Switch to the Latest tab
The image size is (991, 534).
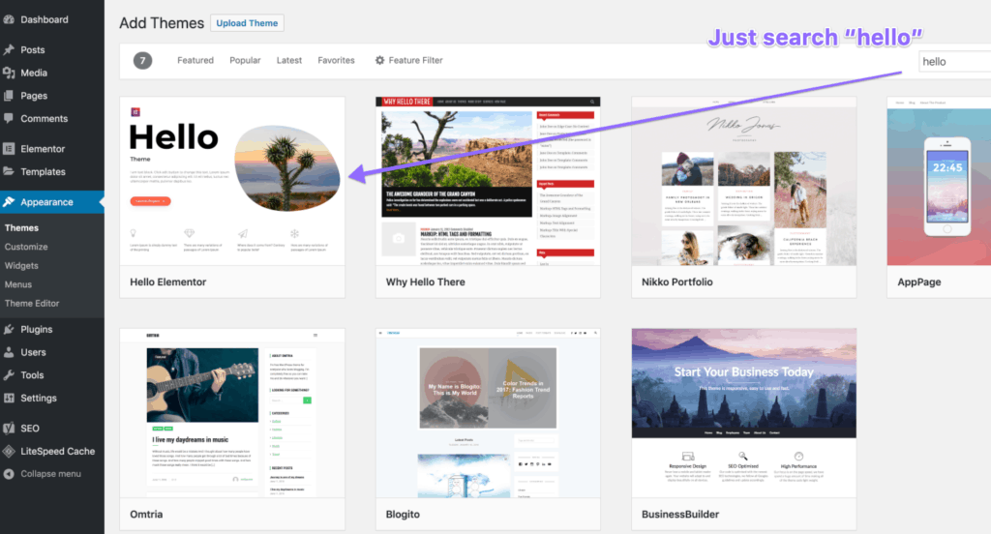click(288, 60)
